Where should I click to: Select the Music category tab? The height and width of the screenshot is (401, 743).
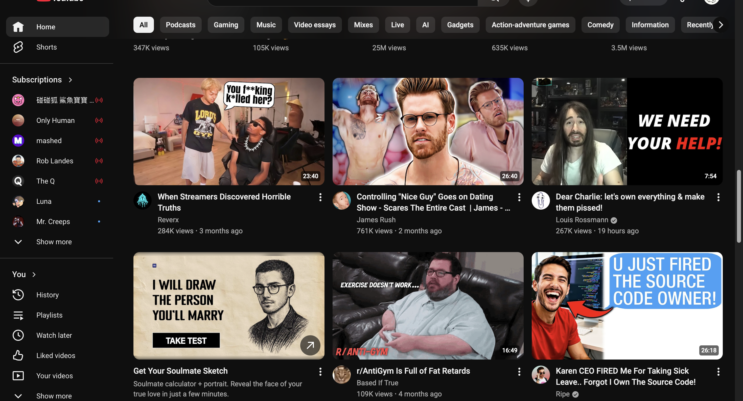pyautogui.click(x=266, y=25)
